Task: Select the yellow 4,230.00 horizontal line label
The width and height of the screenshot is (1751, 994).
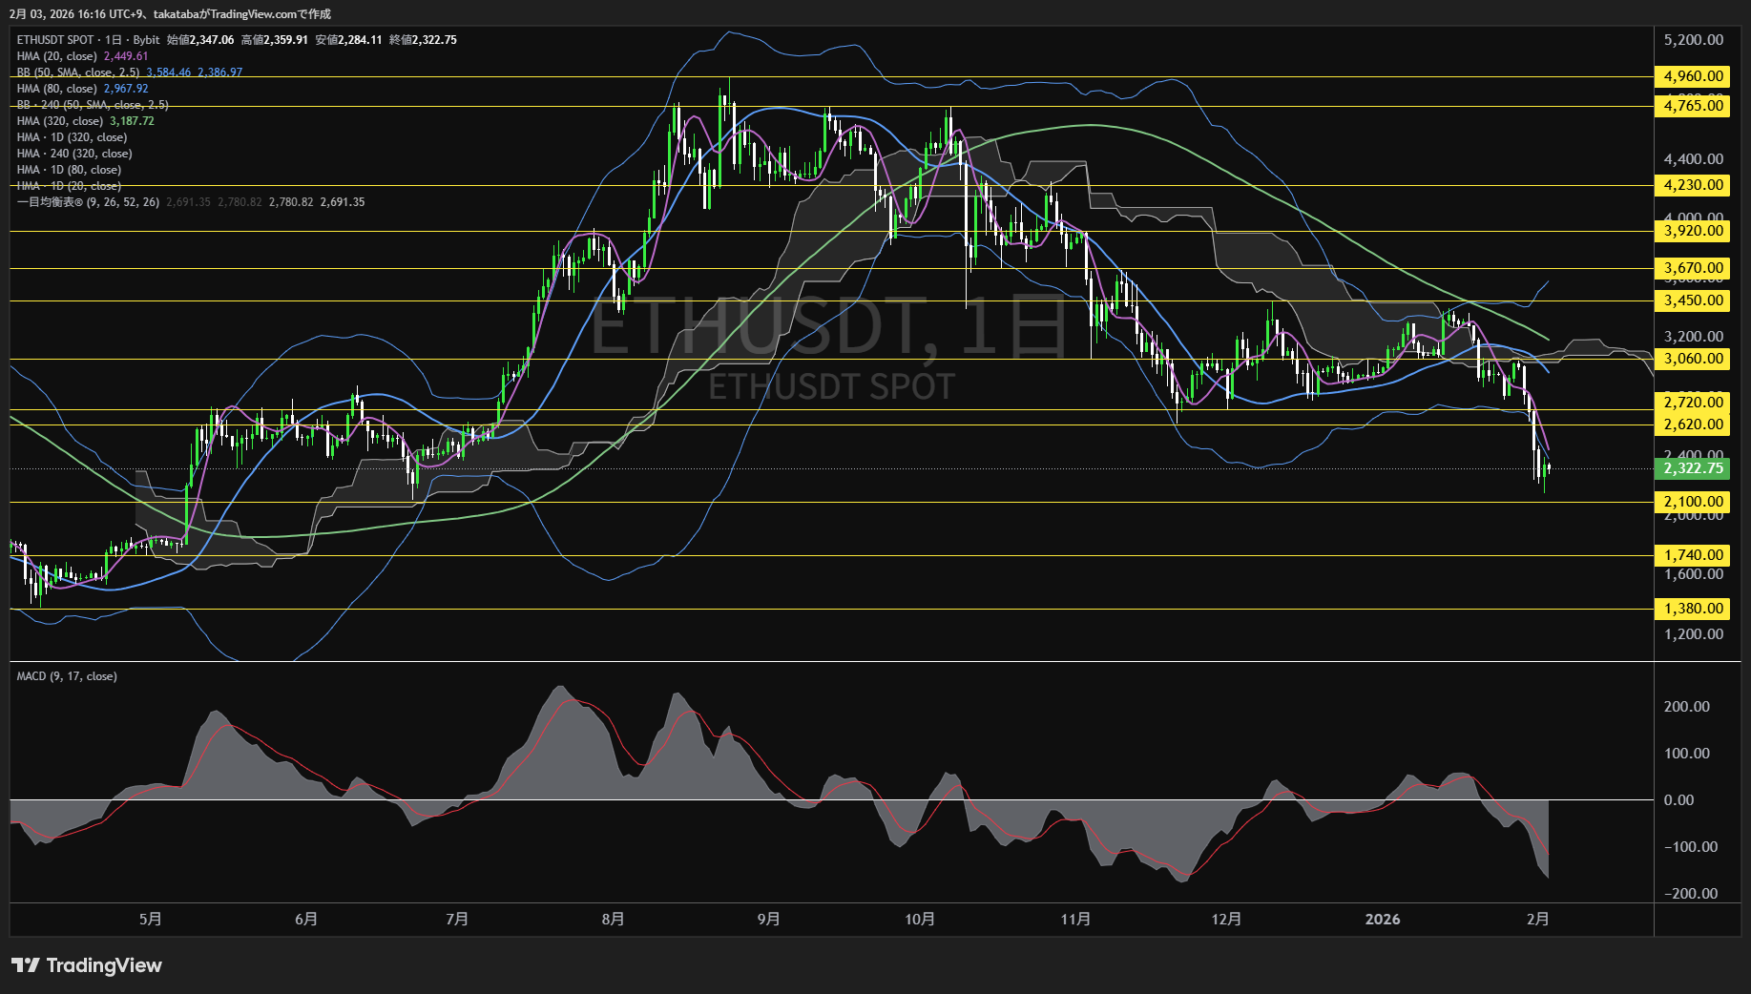Action: pyautogui.click(x=1693, y=185)
